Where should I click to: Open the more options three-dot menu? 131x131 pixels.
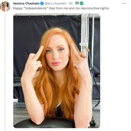(x=124, y=4)
